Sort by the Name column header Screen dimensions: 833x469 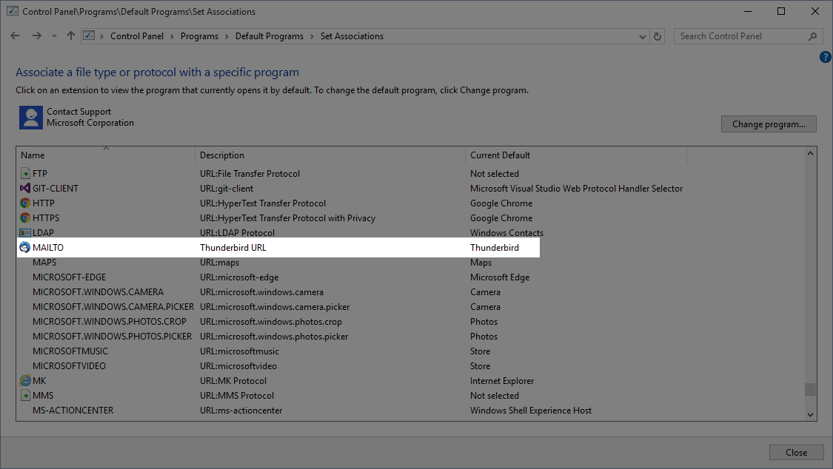[x=105, y=155]
